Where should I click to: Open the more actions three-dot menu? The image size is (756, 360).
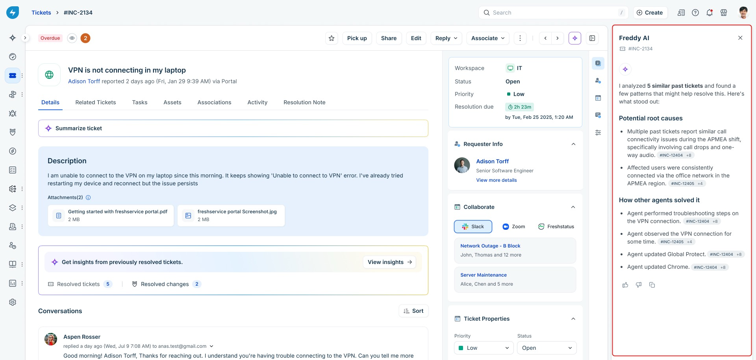[x=520, y=38]
